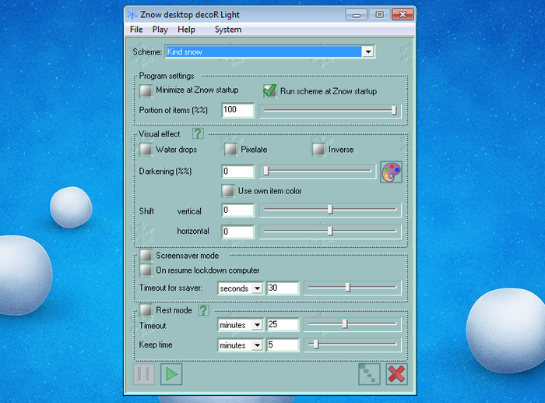Click the Rest mode Timeout slider
Screen dimensions: 545x403
pos(353,324)
